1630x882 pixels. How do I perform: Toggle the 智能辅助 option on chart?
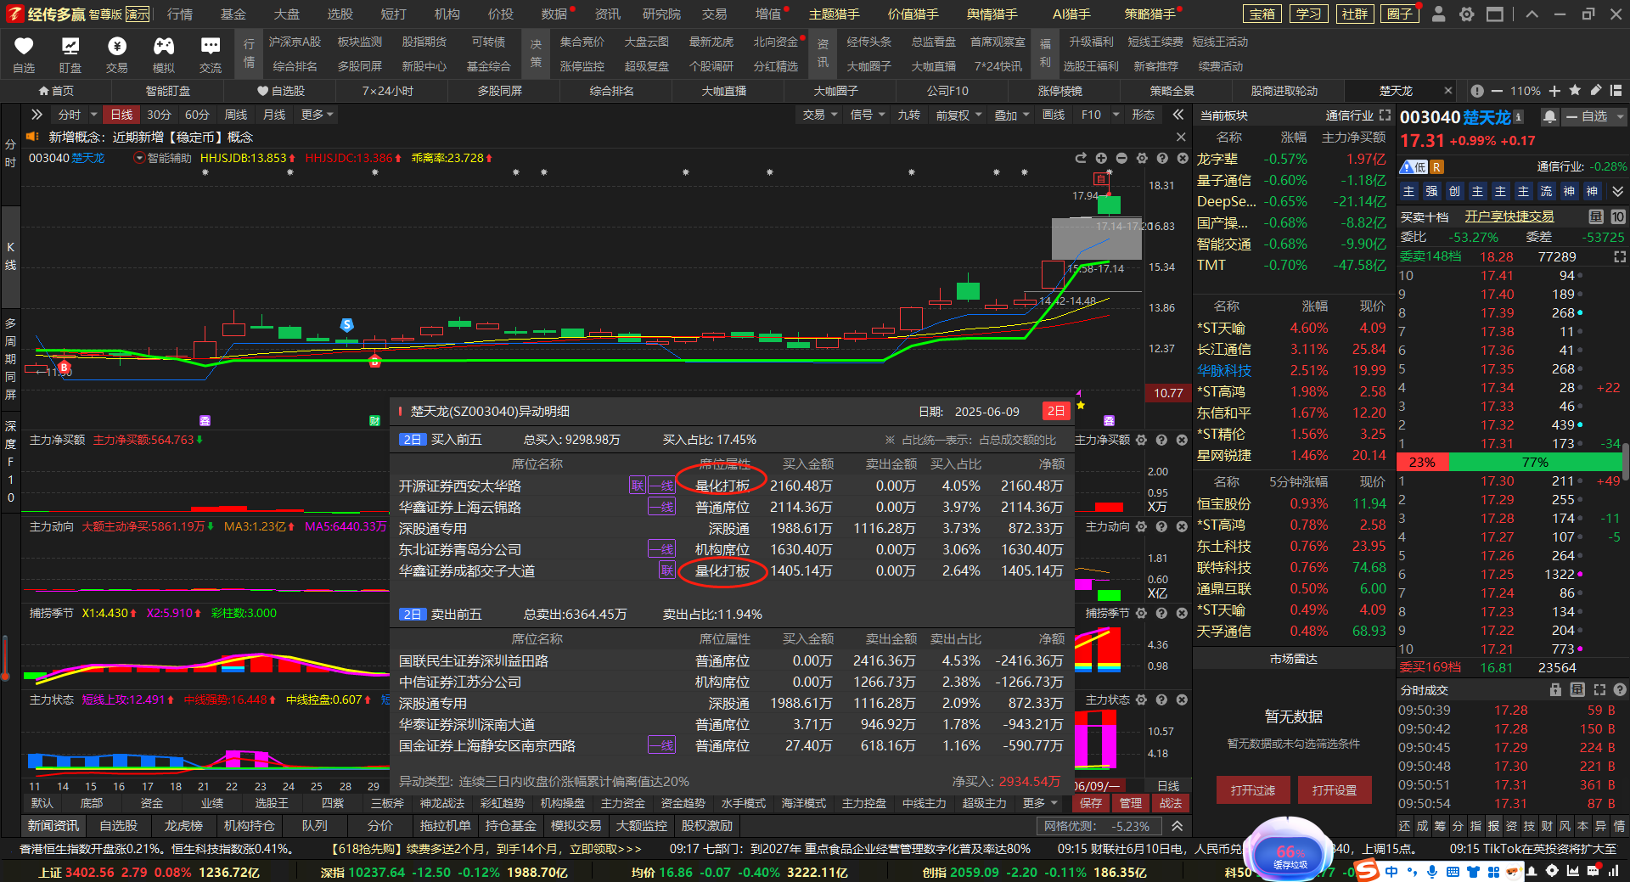tap(163, 158)
